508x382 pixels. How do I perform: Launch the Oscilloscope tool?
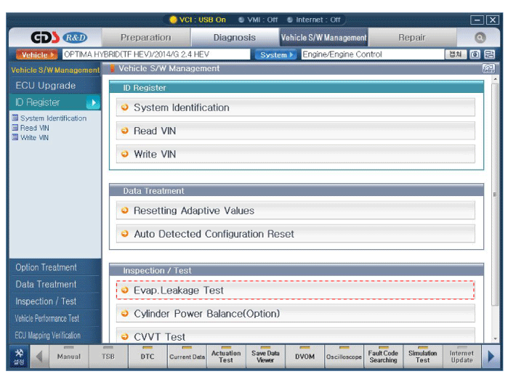[344, 356]
